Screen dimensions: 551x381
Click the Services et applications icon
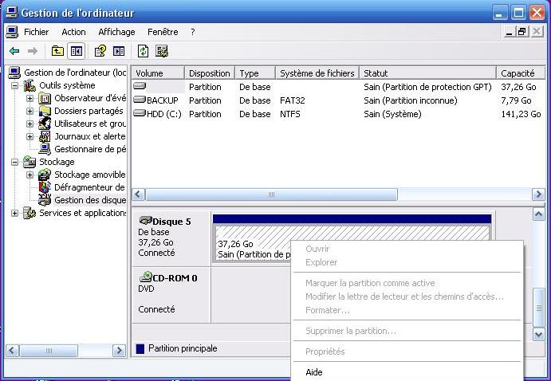pos(30,213)
